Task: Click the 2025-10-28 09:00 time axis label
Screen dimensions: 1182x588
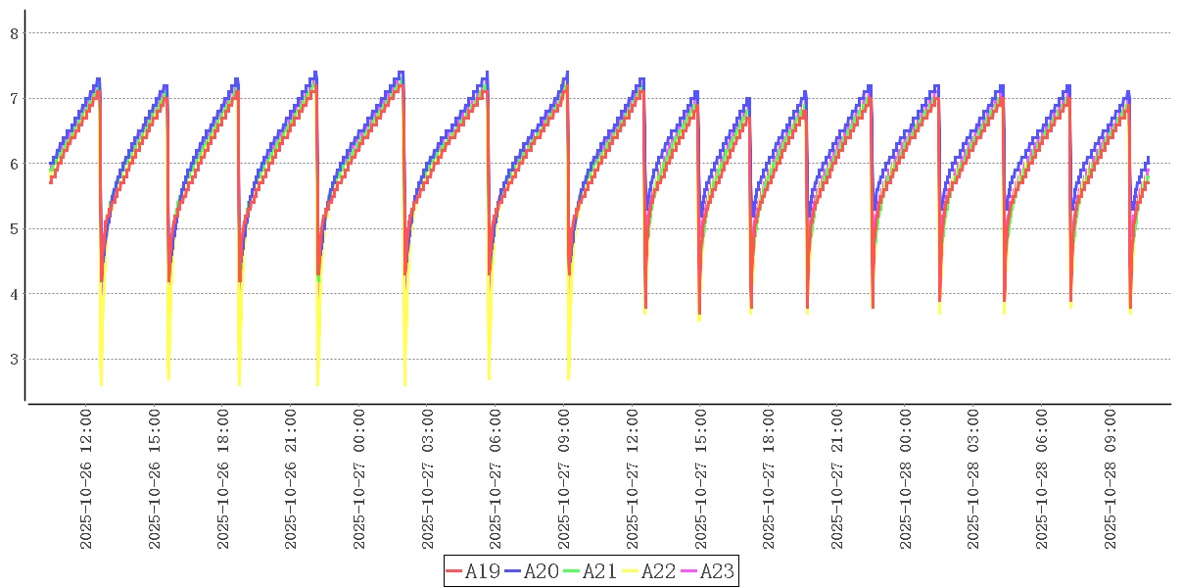Action: 1111,478
